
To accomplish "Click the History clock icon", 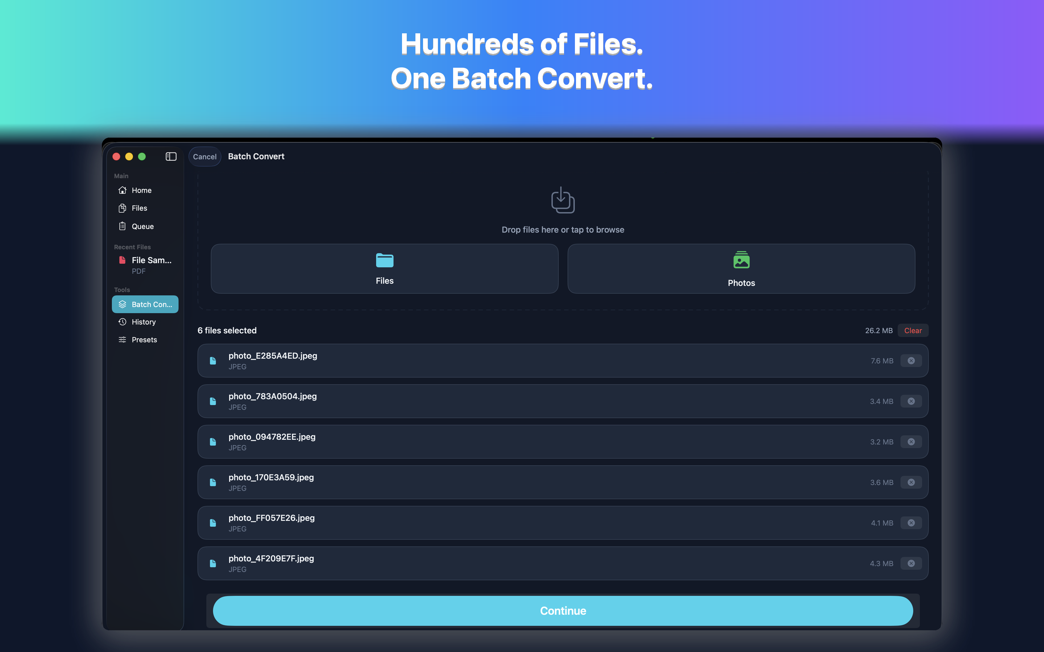I will [x=123, y=322].
